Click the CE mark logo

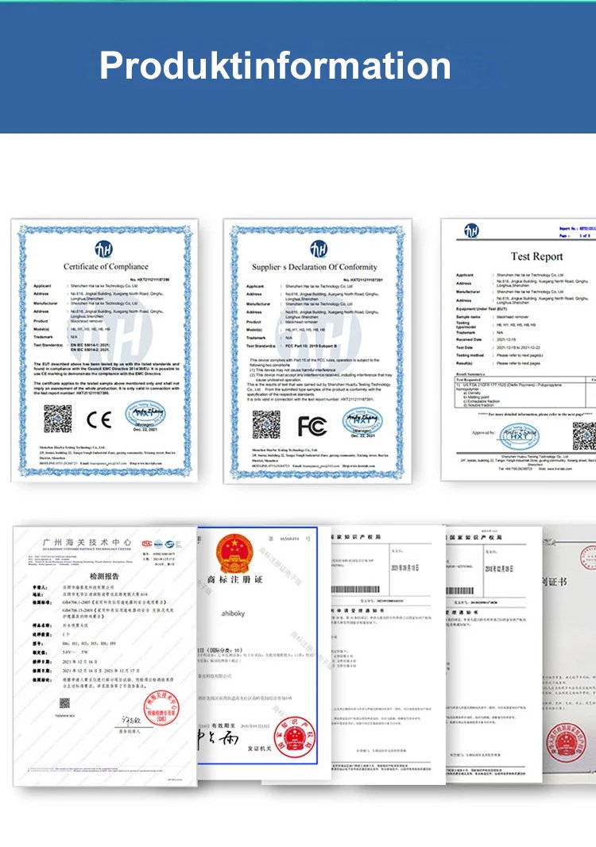[x=99, y=420]
